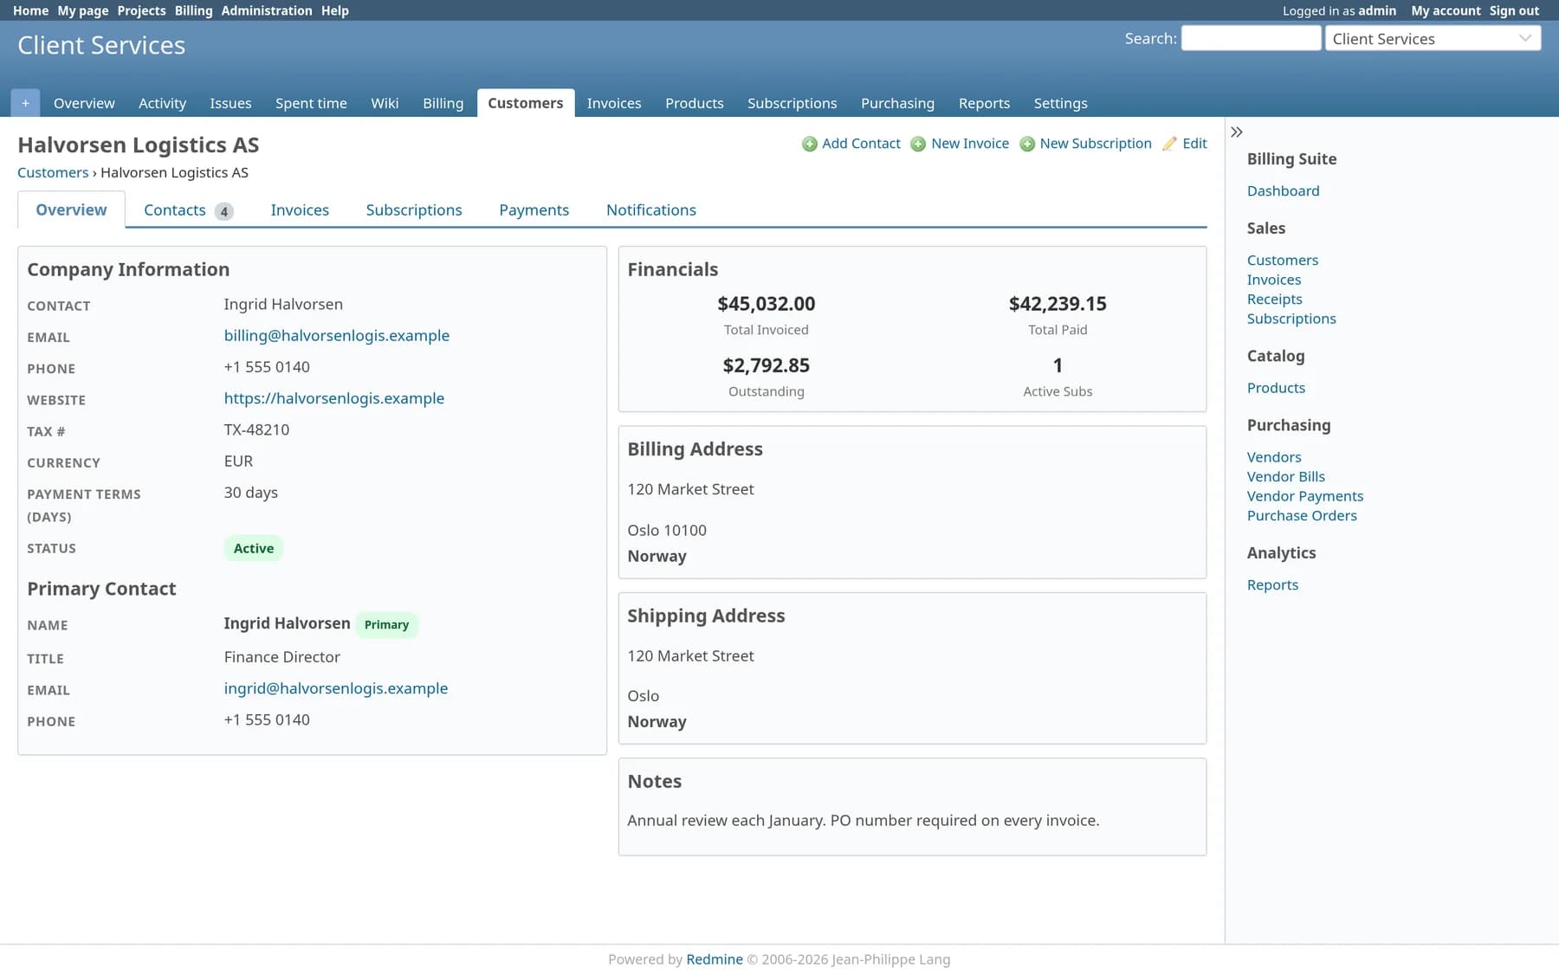Open Reports under Analytics in the sidebar
This screenshot has width=1559, height=974.
pos(1272,585)
